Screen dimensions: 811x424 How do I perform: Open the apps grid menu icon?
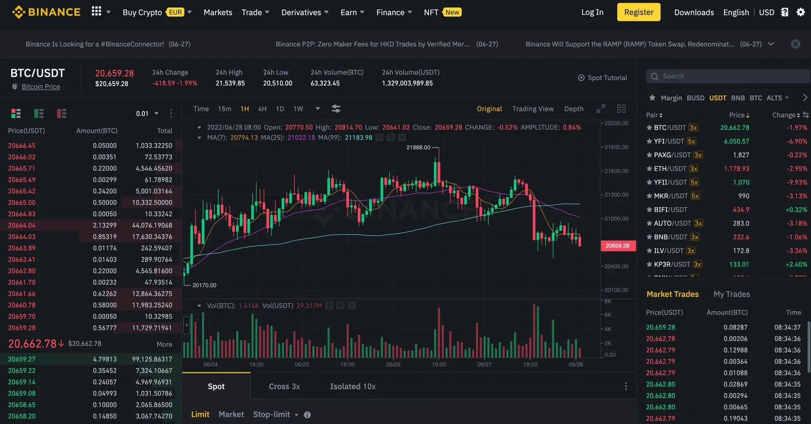[x=96, y=11]
